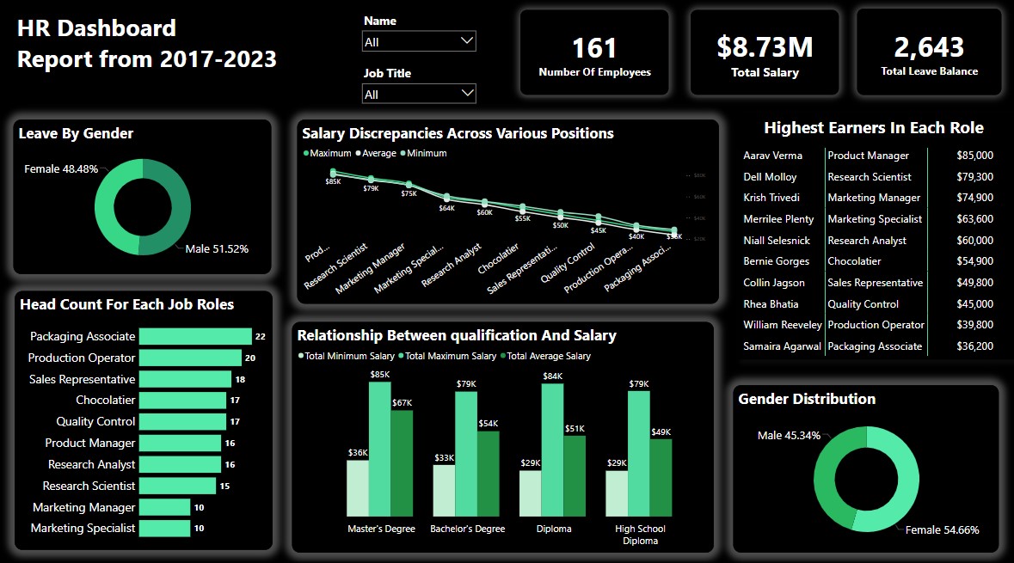Select Krish Trivedi in highest earners table
1014x563 pixels.
[771, 197]
